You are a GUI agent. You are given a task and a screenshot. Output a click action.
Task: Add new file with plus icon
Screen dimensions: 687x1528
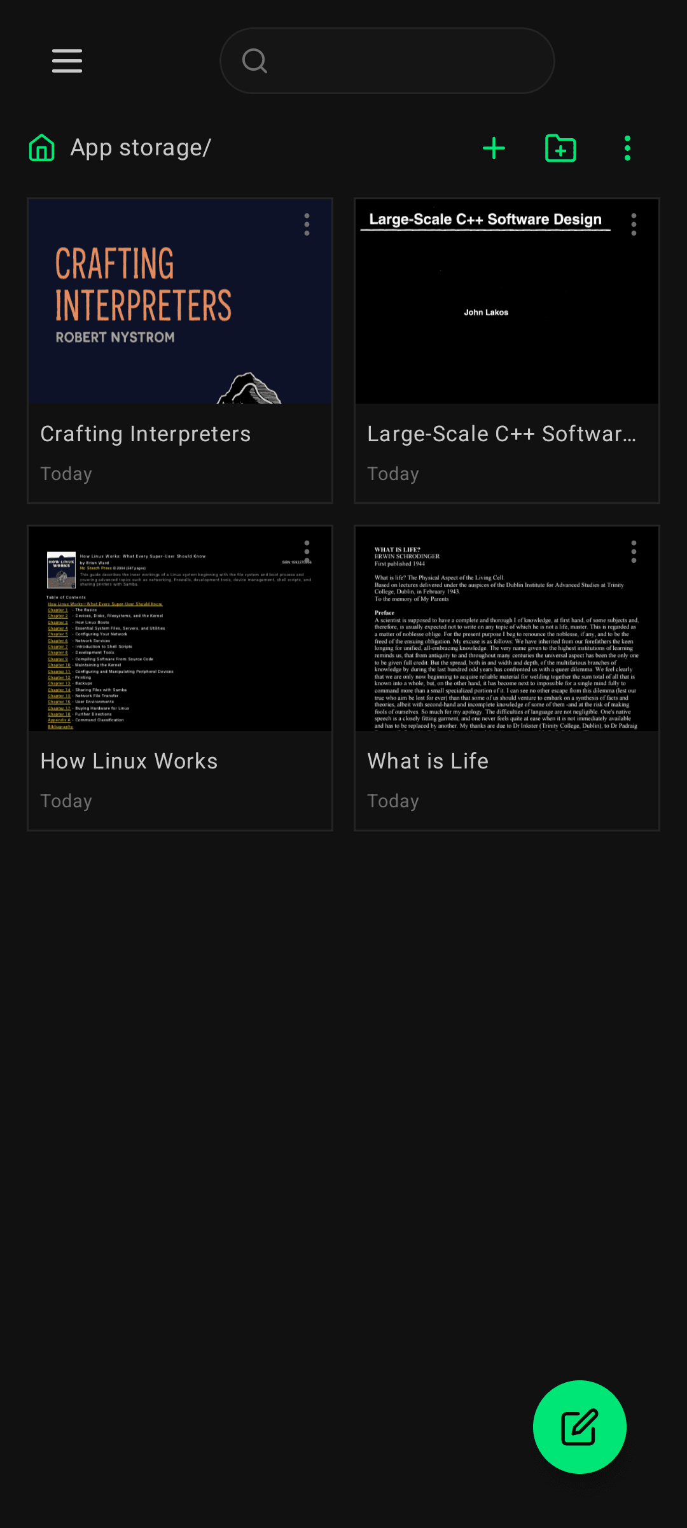pyautogui.click(x=494, y=148)
